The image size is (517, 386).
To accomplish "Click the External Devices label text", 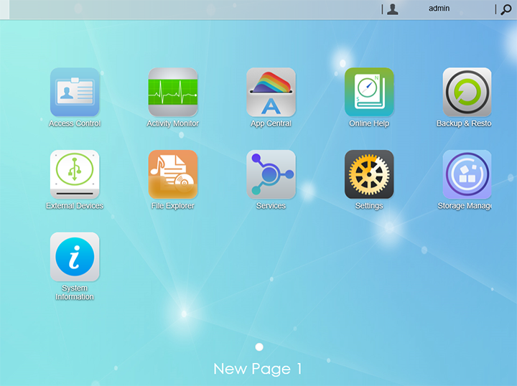I will click(75, 206).
